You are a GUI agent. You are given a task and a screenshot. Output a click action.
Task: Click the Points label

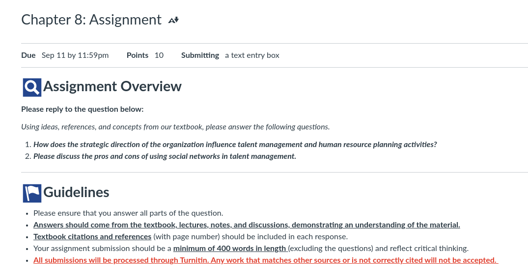[x=138, y=55]
